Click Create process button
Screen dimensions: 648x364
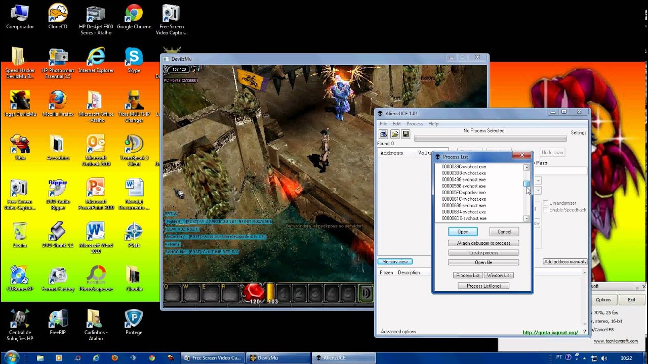483,253
